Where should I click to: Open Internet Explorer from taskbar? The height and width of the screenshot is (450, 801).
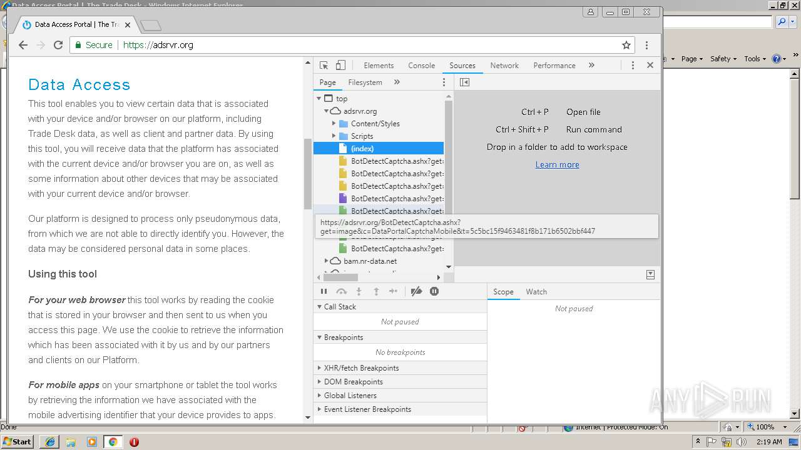click(x=49, y=441)
